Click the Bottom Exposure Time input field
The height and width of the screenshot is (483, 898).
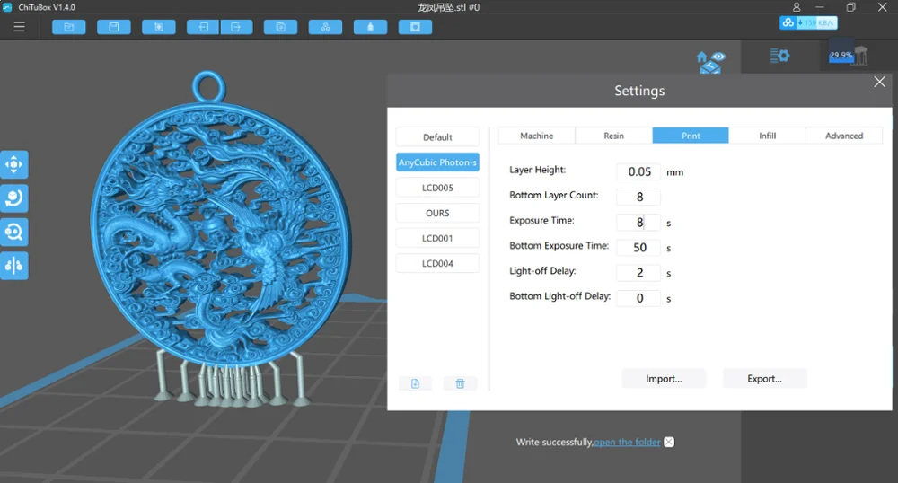tap(638, 247)
